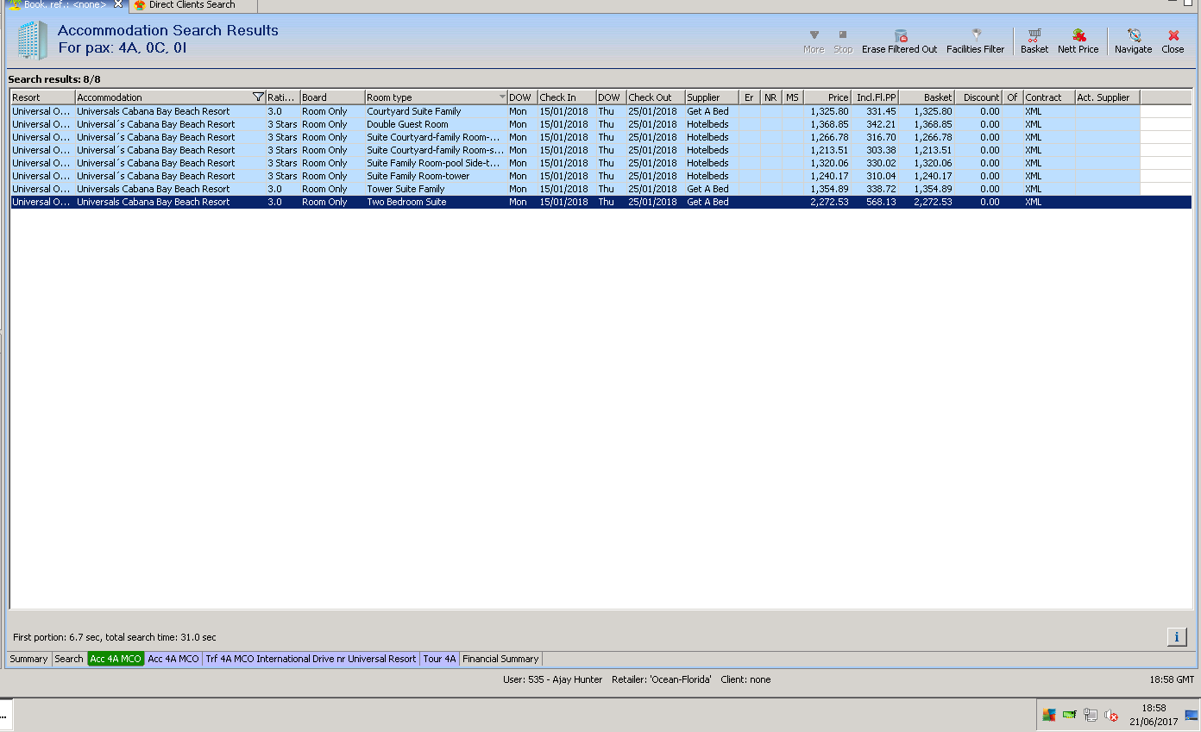Click the show desktop icon in the tray
Screen dimensions: 1201x732
1192,715
